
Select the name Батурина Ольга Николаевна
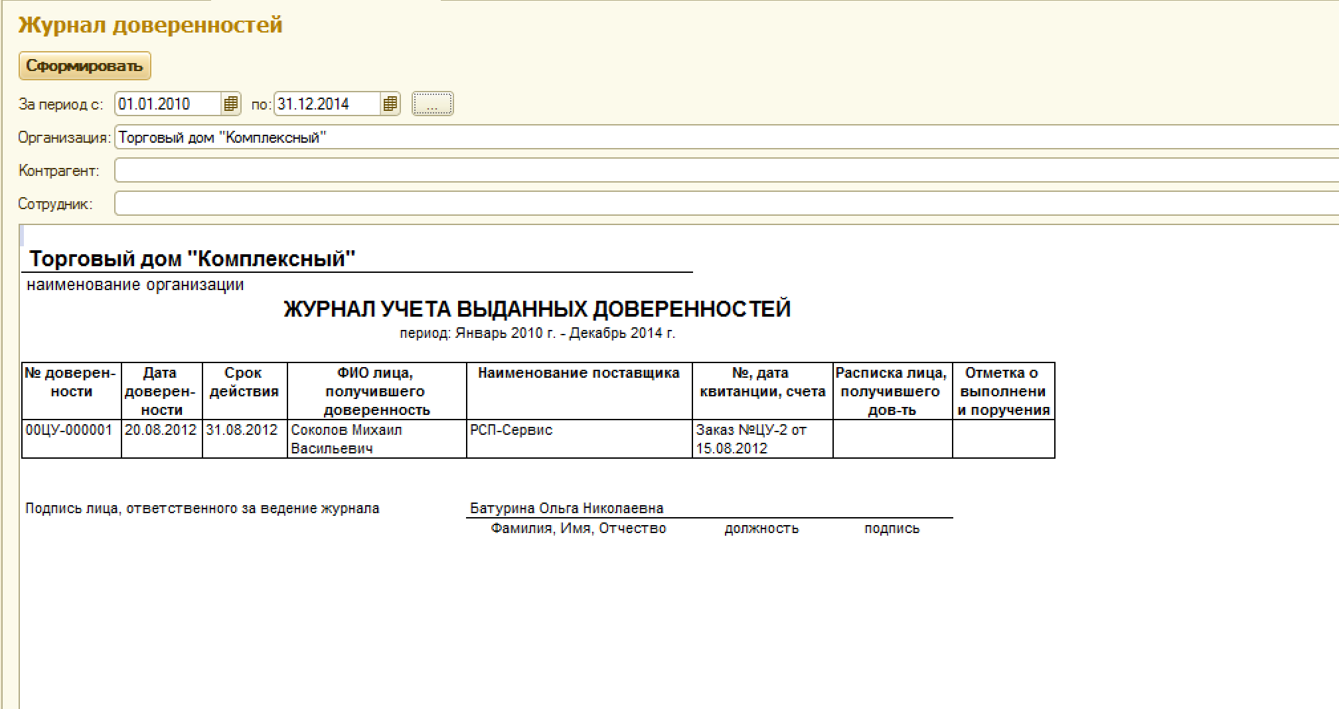(x=566, y=509)
